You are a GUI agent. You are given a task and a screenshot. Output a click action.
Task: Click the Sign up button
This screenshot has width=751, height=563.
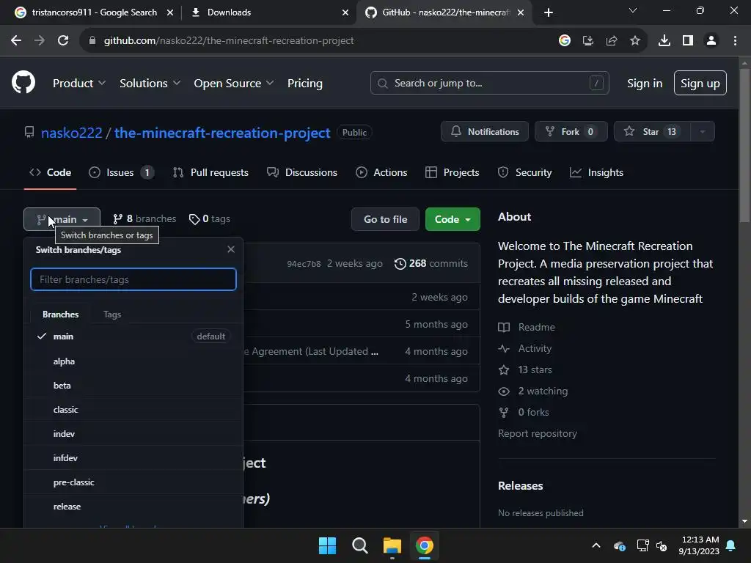click(x=700, y=84)
